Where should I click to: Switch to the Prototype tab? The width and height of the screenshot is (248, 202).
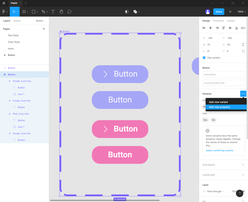point(218,21)
